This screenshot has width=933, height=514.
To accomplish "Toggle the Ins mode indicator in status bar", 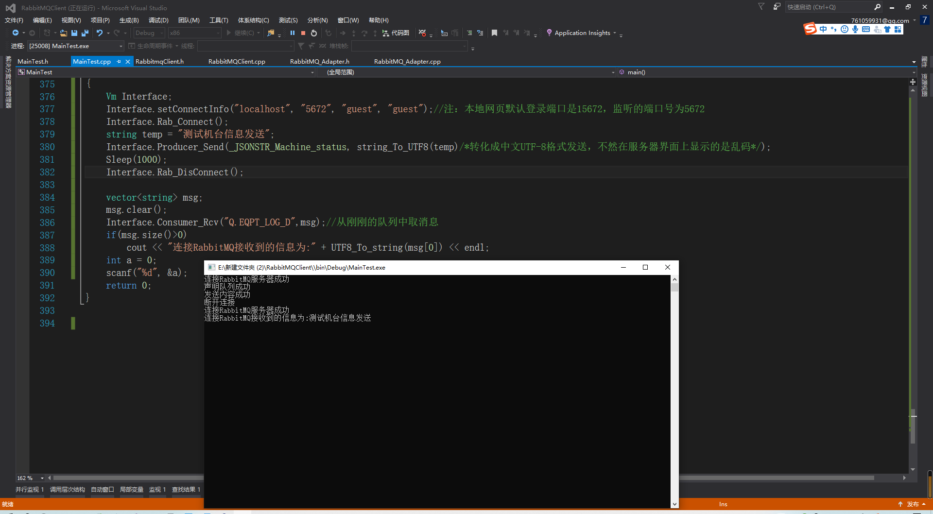I will (x=723, y=504).
